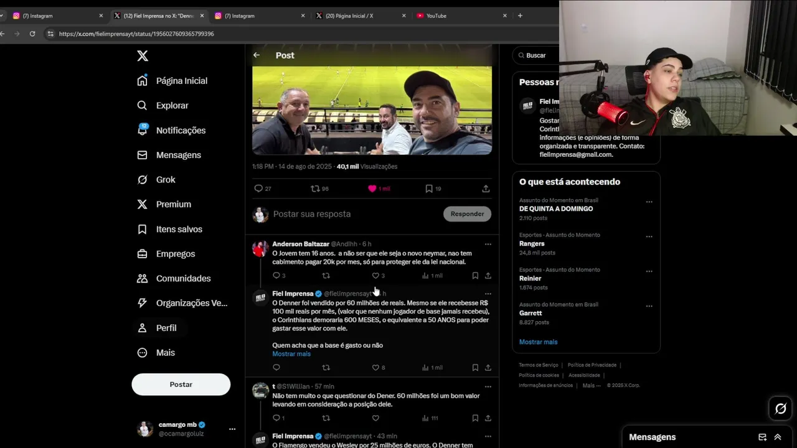Click Mostrar mais under trending topics
797x448 pixels.
pyautogui.click(x=538, y=342)
